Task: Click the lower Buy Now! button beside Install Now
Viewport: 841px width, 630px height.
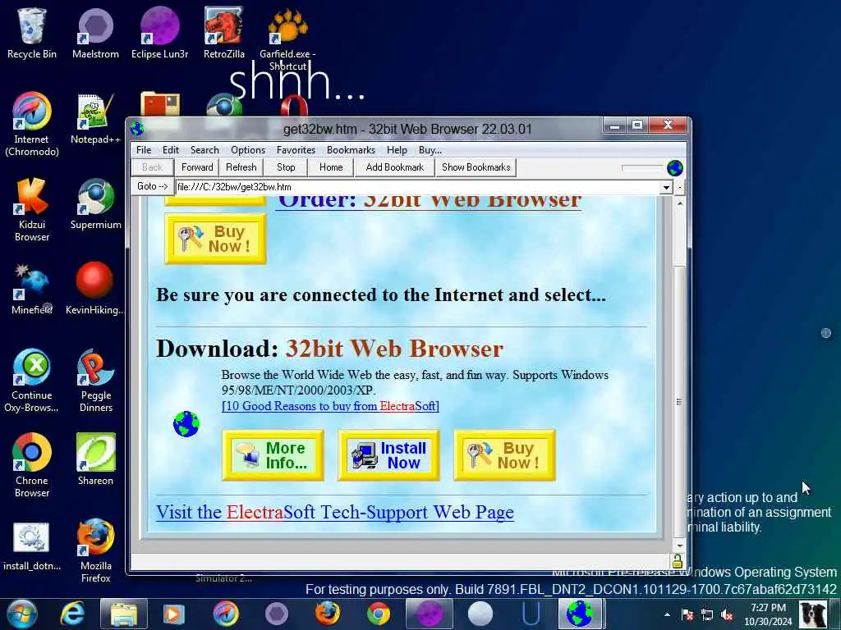Action: point(505,455)
